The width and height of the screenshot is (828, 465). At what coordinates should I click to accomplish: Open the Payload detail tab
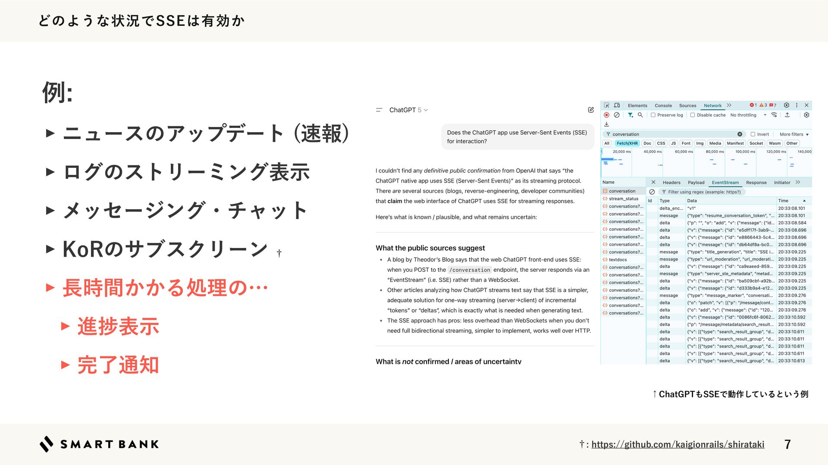pos(696,183)
